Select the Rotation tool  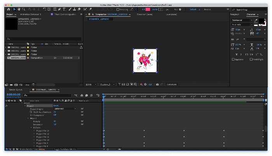(x=44, y=9)
